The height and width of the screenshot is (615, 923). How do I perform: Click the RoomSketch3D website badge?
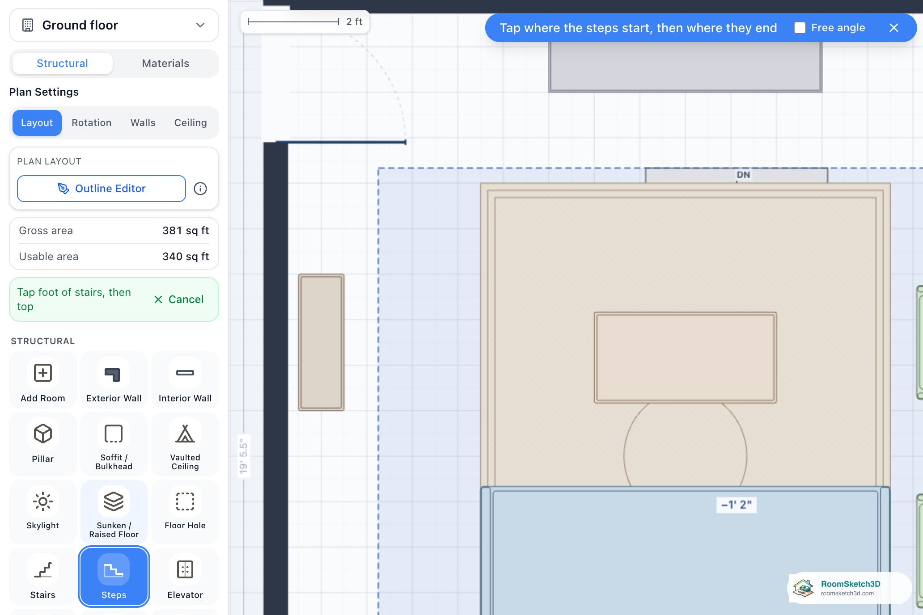pos(849,588)
